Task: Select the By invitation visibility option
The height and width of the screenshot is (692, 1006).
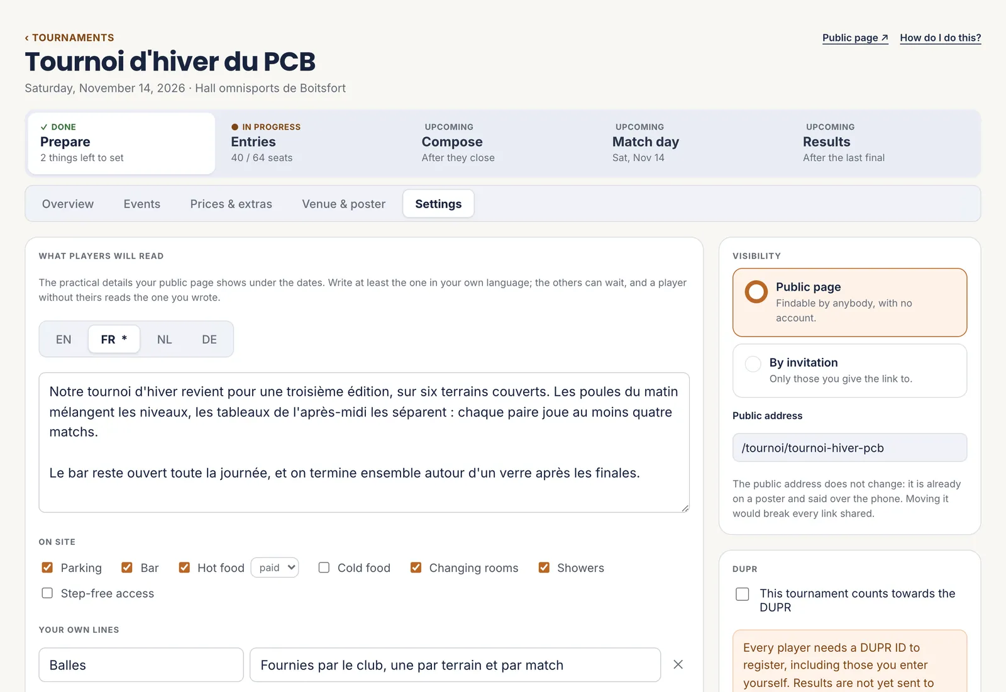Action: point(850,371)
